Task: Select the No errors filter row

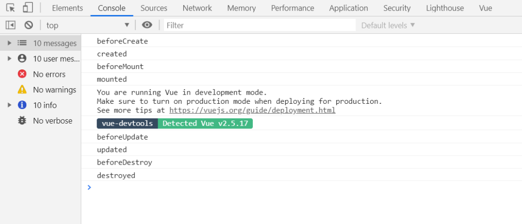Action: click(40, 74)
